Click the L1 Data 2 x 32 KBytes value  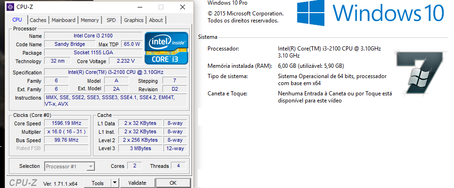tap(140, 123)
